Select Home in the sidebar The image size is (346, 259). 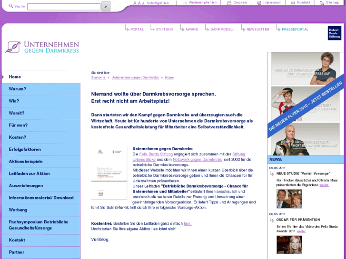click(x=41, y=77)
